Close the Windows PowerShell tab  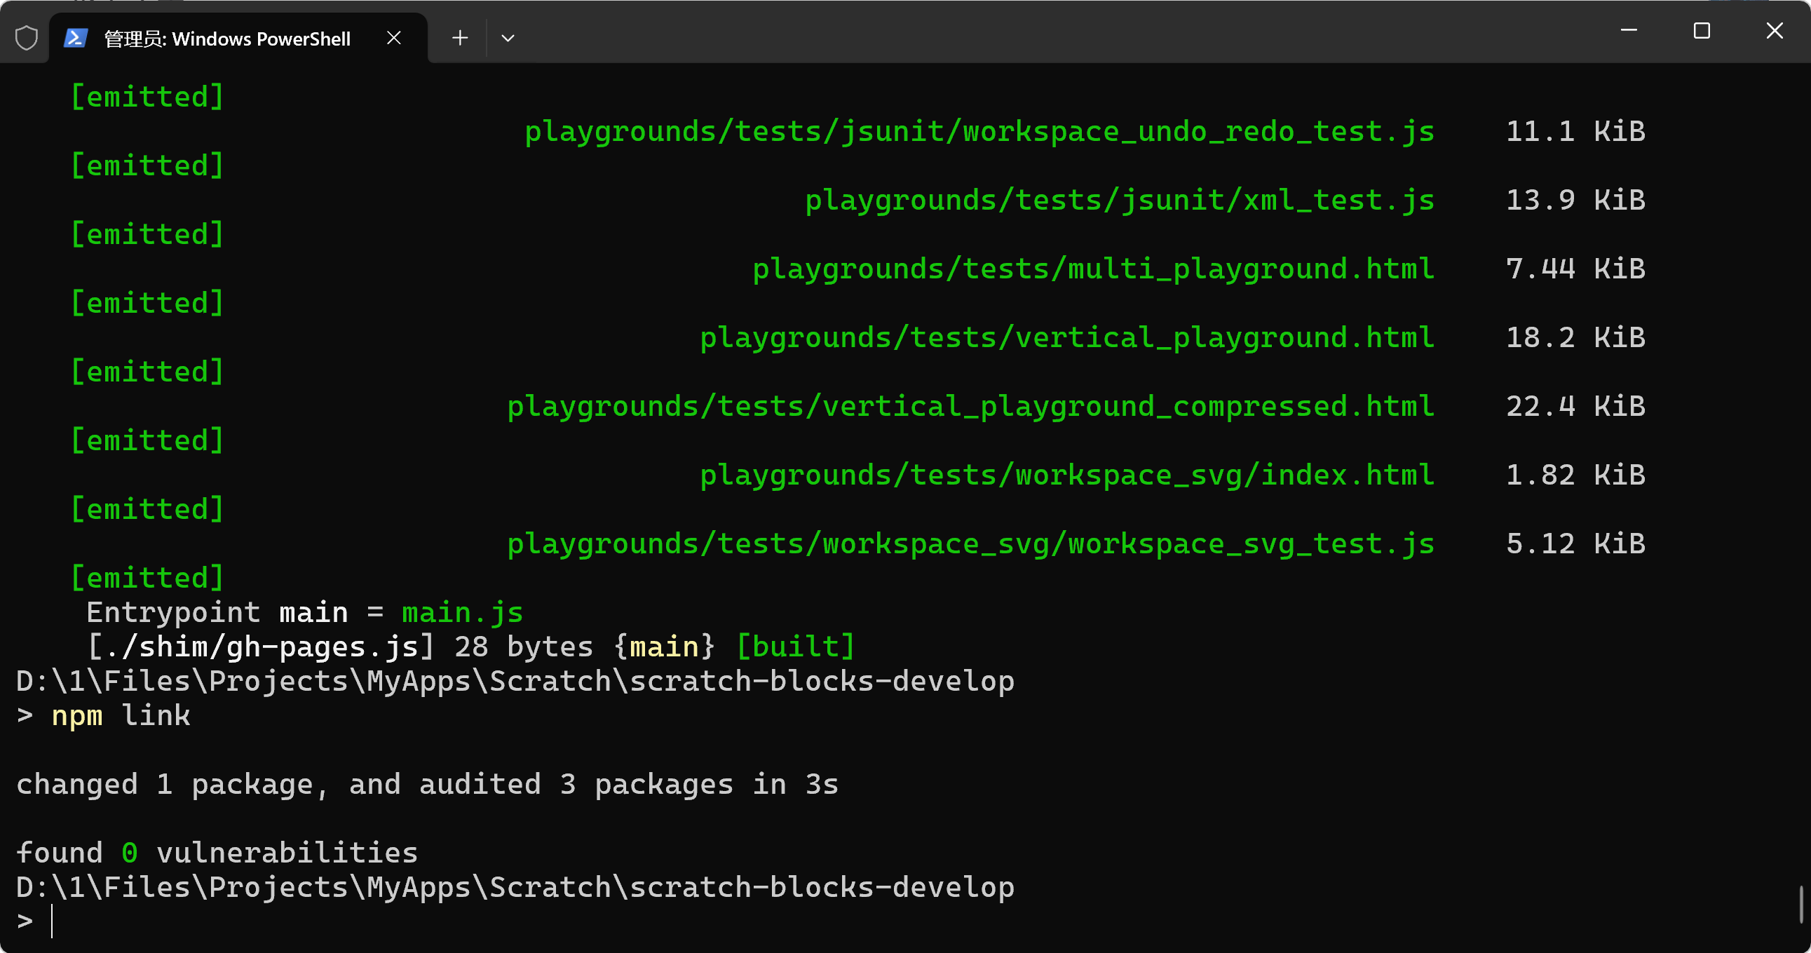[x=394, y=38]
